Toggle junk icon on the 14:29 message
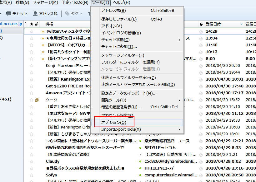 tap(201, 31)
